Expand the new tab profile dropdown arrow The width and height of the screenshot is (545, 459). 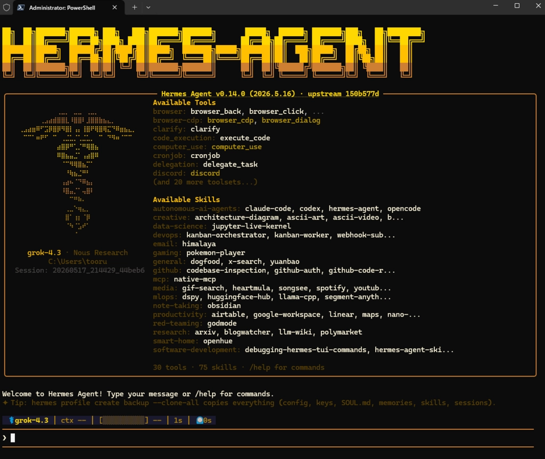tap(148, 7)
